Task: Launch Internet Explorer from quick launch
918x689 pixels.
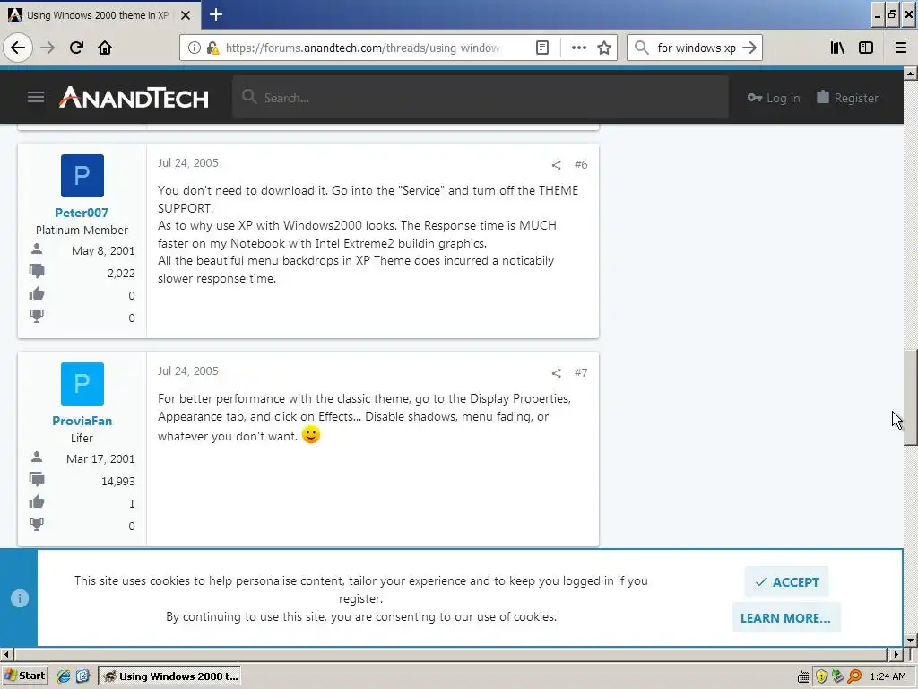Action: pyautogui.click(x=64, y=676)
